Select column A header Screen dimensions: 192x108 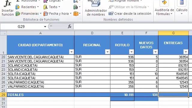(x=40, y=33)
